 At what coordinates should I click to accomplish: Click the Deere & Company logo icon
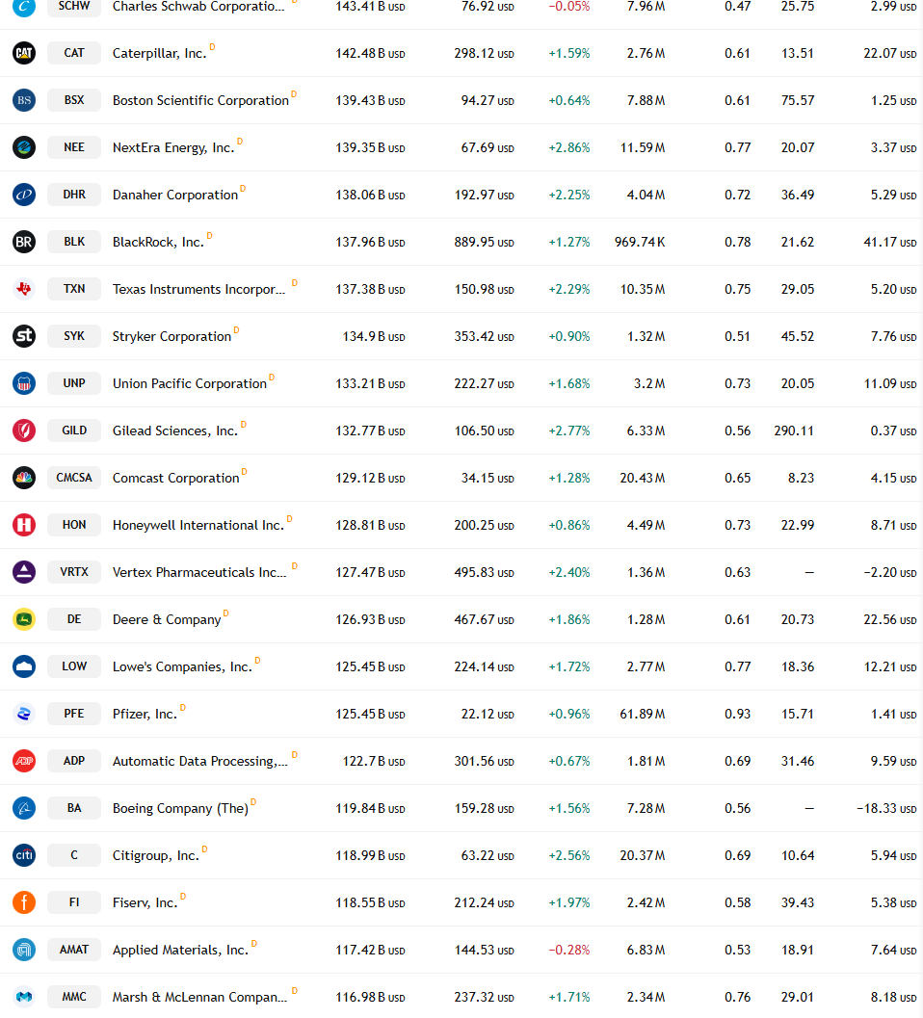[x=24, y=619]
